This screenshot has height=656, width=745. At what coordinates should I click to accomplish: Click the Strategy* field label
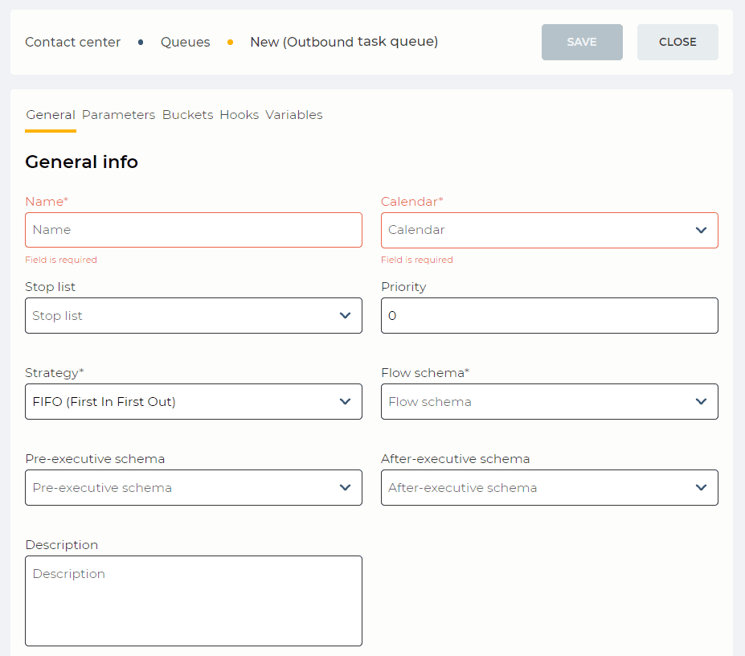(x=54, y=373)
